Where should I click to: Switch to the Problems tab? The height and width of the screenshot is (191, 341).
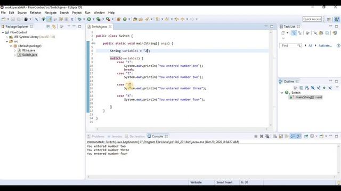click(x=96, y=136)
